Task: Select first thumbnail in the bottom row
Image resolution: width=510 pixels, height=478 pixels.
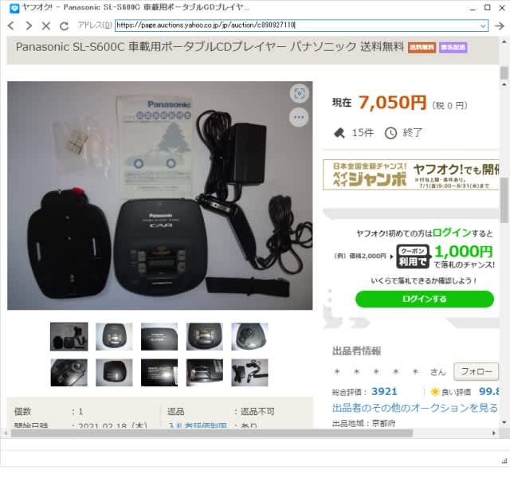Action: pyautogui.click(x=69, y=373)
